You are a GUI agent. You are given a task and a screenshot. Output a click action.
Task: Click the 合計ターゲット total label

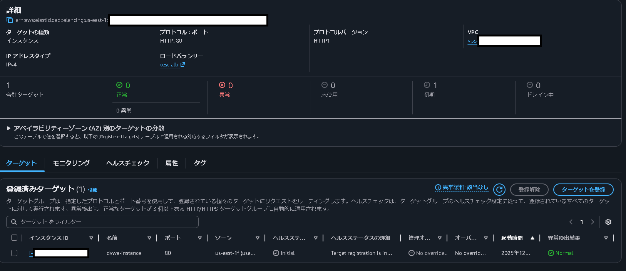pyautogui.click(x=25, y=95)
